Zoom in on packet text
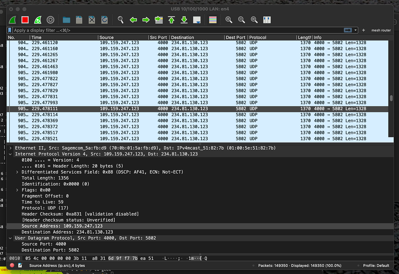Viewport: 399px width, 274px height. coord(229,20)
